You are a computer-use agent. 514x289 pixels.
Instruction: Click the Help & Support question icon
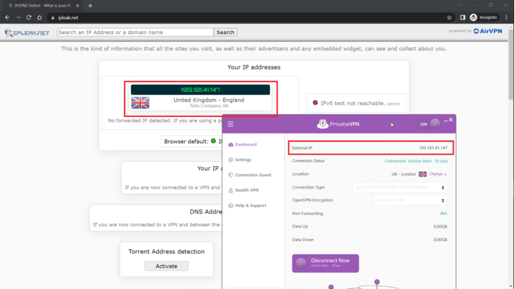230,205
